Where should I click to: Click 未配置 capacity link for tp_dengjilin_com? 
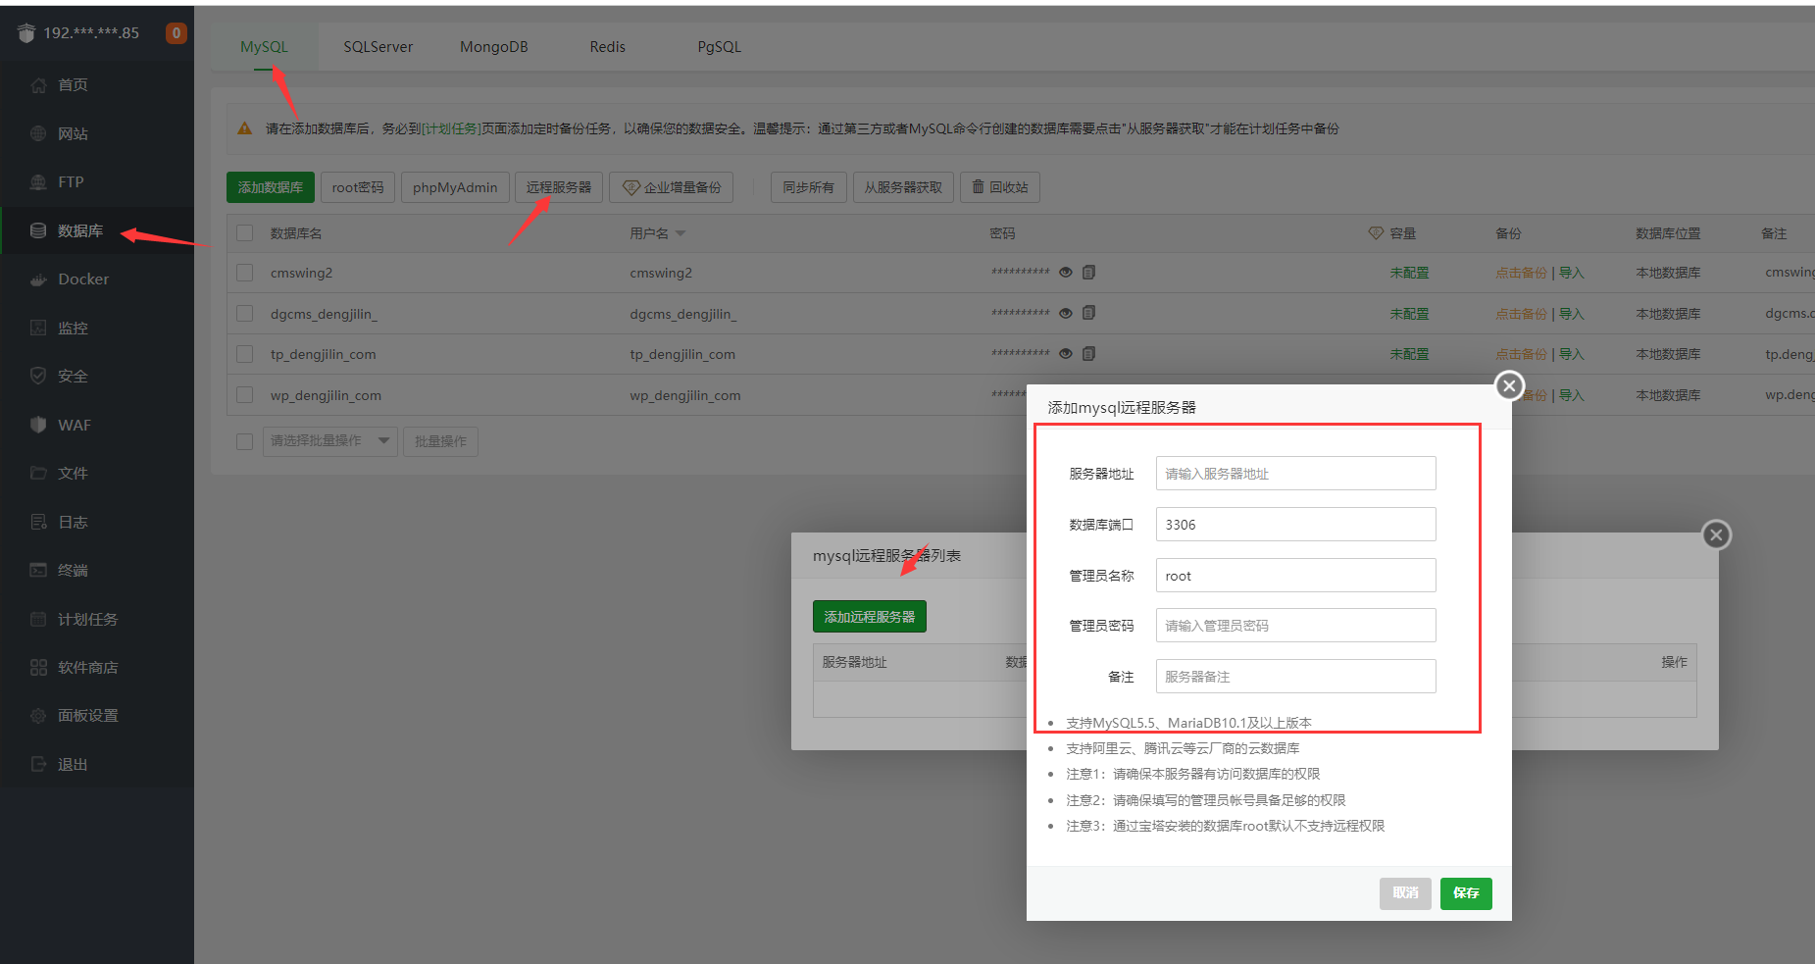pyautogui.click(x=1409, y=354)
